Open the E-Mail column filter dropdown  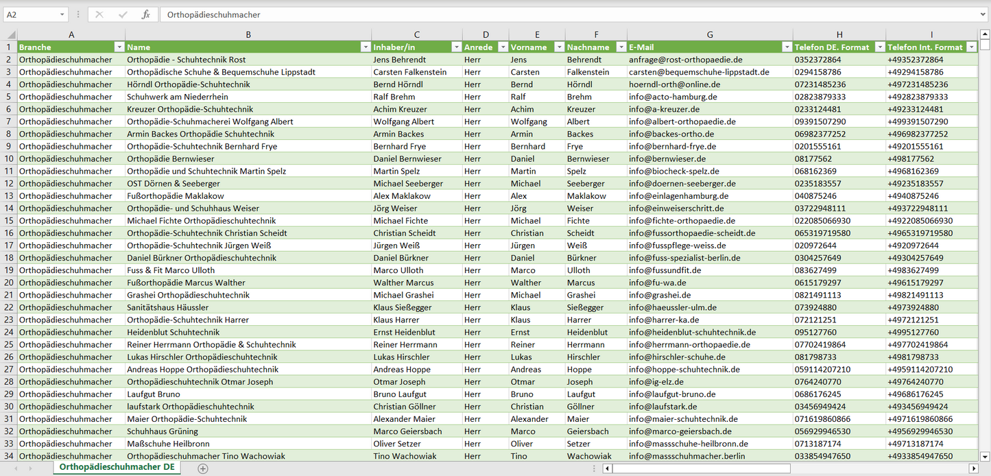[x=786, y=47]
